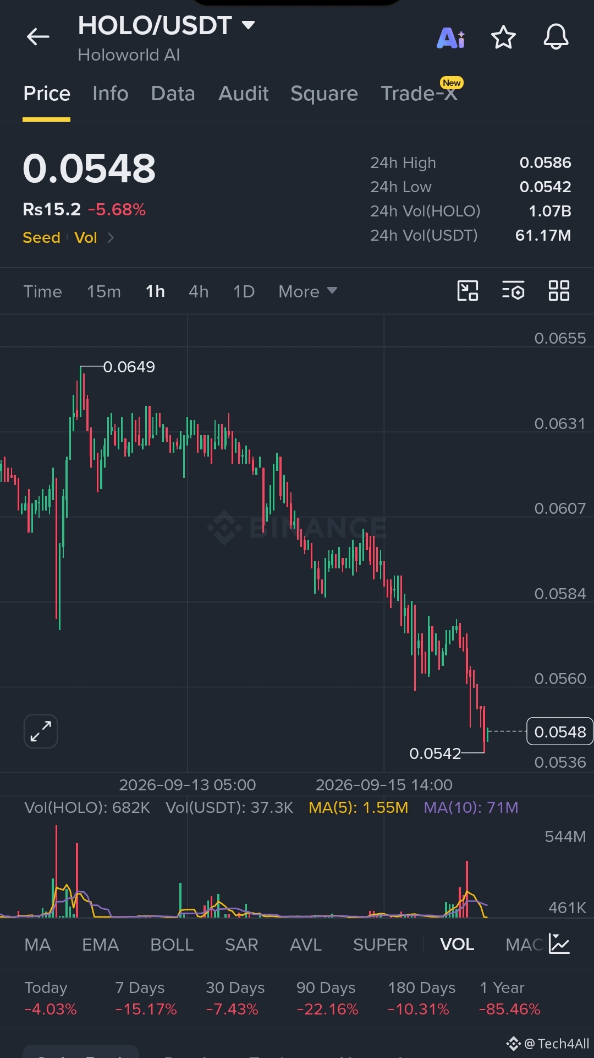The width and height of the screenshot is (594, 1058).
Task: Expand Seed Vol tag details
Action: coord(68,237)
